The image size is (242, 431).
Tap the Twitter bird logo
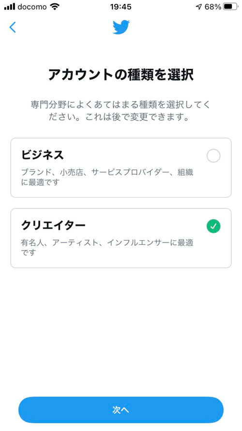[x=121, y=27]
